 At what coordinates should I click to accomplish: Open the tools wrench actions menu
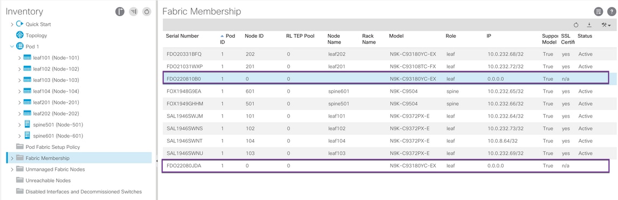click(x=606, y=25)
